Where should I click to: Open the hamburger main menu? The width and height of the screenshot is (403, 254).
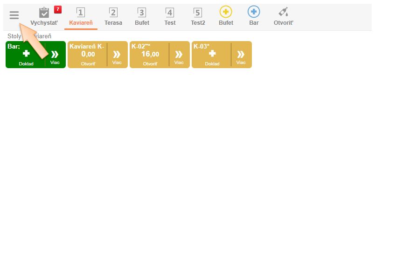coord(14,15)
